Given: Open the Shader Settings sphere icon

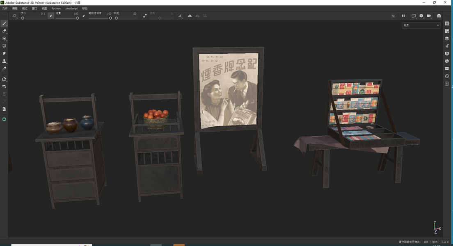Looking at the screenshot, I should click(x=447, y=61).
